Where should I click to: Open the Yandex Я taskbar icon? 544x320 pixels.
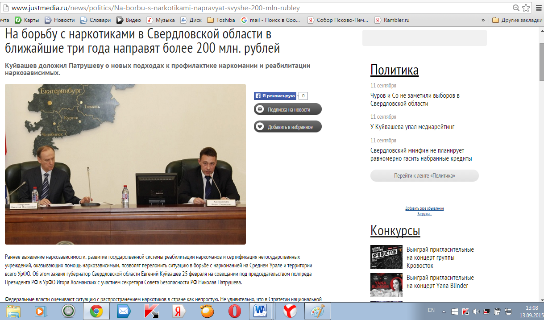coord(179,311)
